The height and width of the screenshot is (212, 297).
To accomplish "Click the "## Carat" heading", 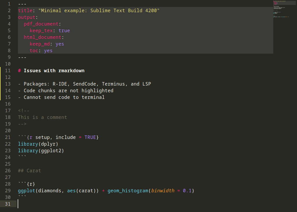I will (x=29, y=171).
